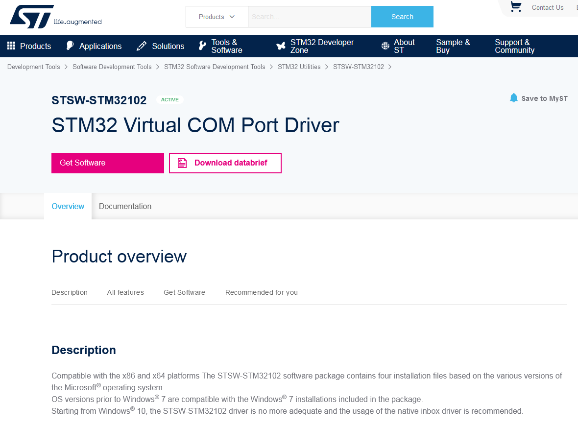Click the ACTIVE status badge
578x426 pixels.
coord(169,99)
